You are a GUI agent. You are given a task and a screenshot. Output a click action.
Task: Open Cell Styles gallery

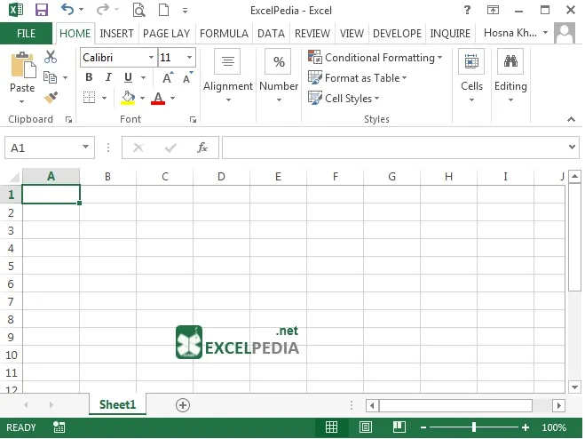click(x=344, y=99)
